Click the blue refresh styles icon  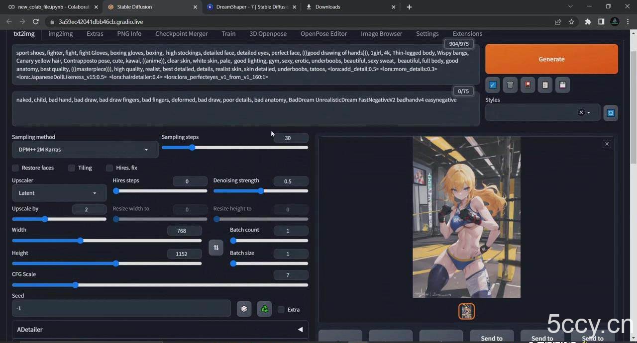[x=611, y=113]
